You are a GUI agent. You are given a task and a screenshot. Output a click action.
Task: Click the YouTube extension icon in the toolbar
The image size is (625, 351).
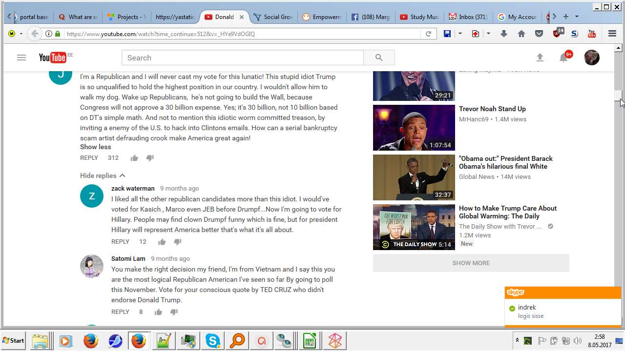pos(592,34)
